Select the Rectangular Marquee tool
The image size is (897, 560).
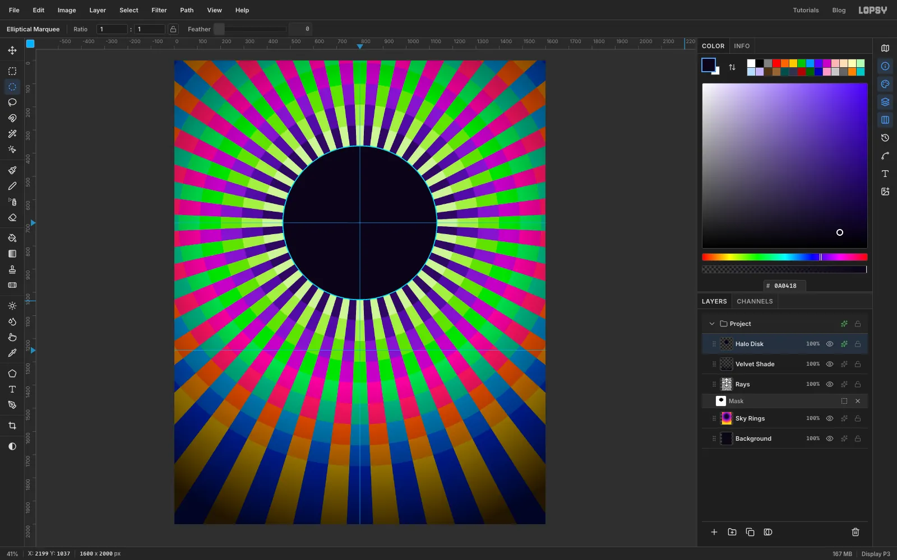[12, 71]
